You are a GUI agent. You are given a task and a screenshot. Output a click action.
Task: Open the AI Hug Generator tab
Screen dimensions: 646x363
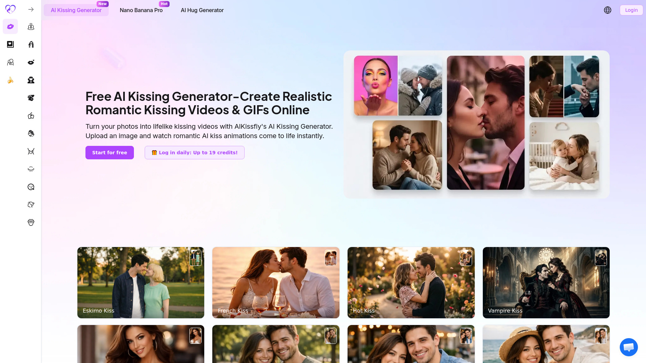202,10
